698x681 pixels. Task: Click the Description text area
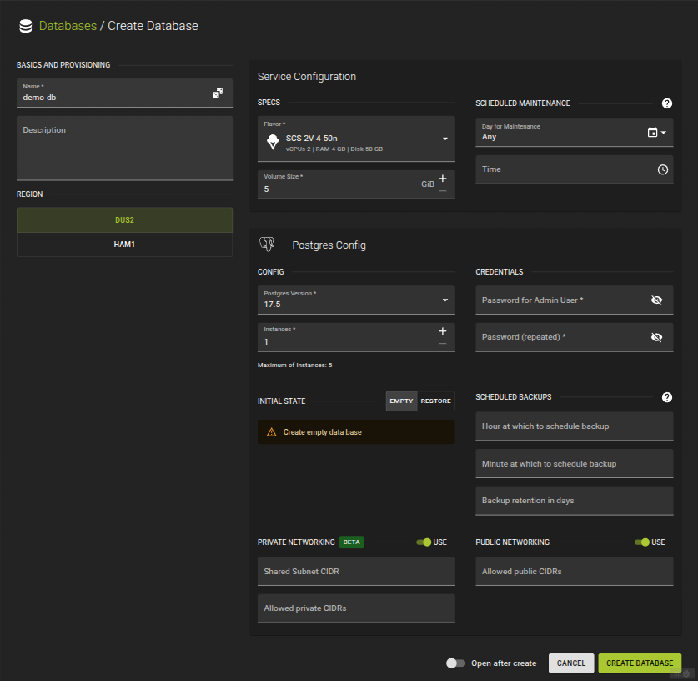click(124, 149)
